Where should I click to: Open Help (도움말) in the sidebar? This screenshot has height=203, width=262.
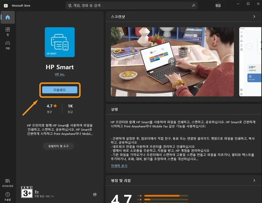tap(8, 196)
